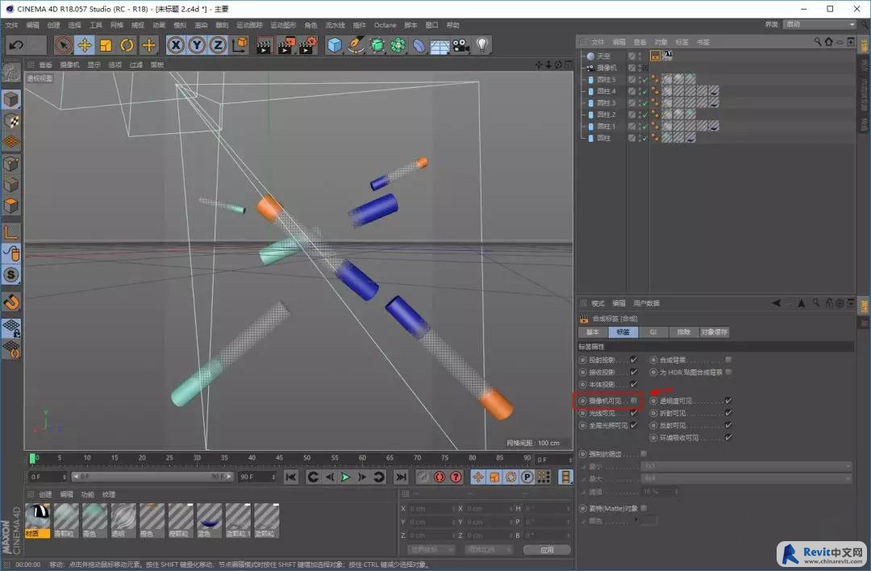Jump to the start of the animation
The height and width of the screenshot is (571, 871).
click(290, 477)
